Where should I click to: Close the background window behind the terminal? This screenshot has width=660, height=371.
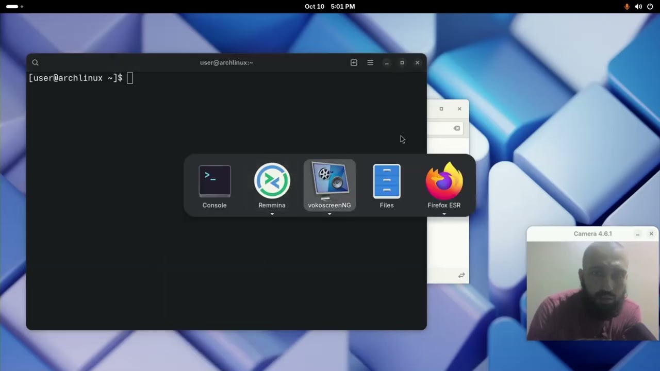point(459,109)
